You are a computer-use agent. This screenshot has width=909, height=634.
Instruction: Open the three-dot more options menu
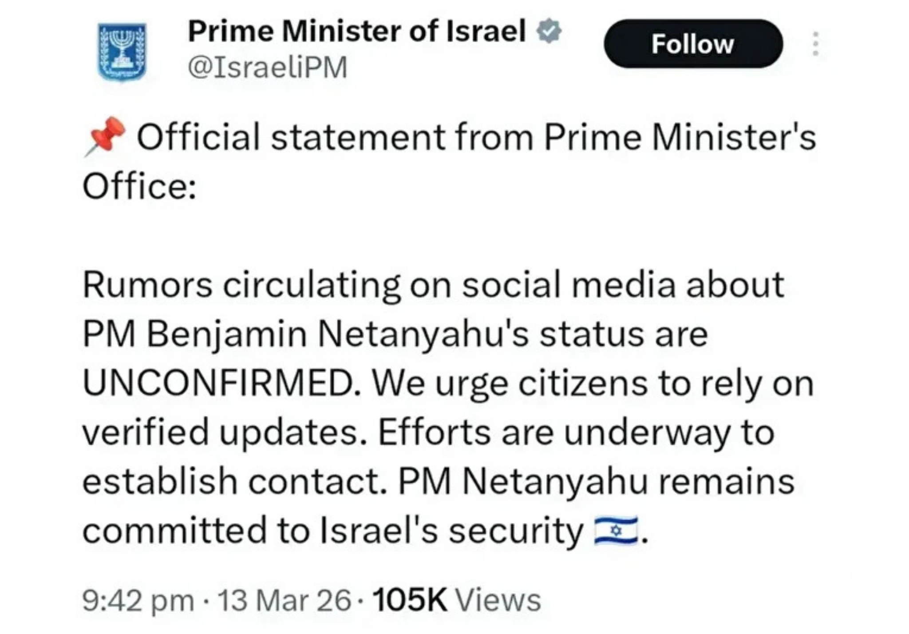[x=815, y=44]
